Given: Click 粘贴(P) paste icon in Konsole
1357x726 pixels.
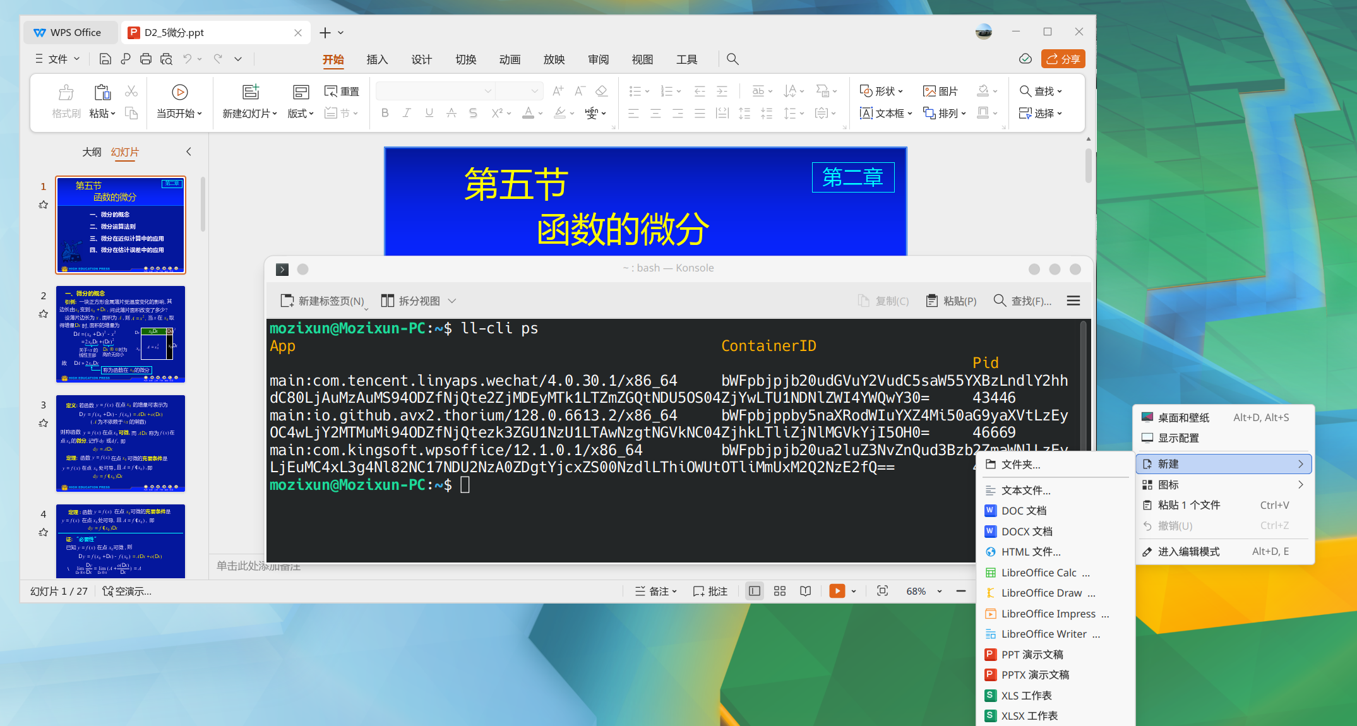Looking at the screenshot, I should tap(951, 301).
